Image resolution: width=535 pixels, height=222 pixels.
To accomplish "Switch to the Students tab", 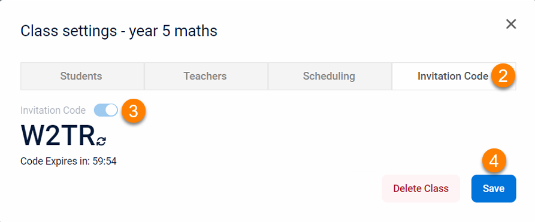I will pos(82,76).
